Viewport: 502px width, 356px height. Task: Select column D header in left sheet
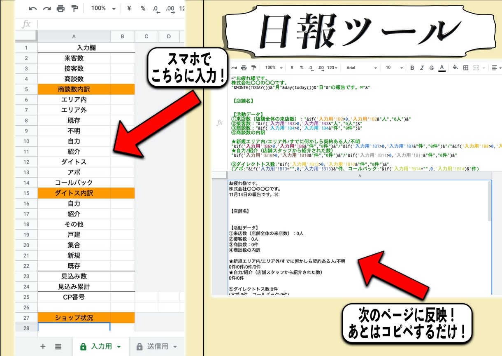169,37
